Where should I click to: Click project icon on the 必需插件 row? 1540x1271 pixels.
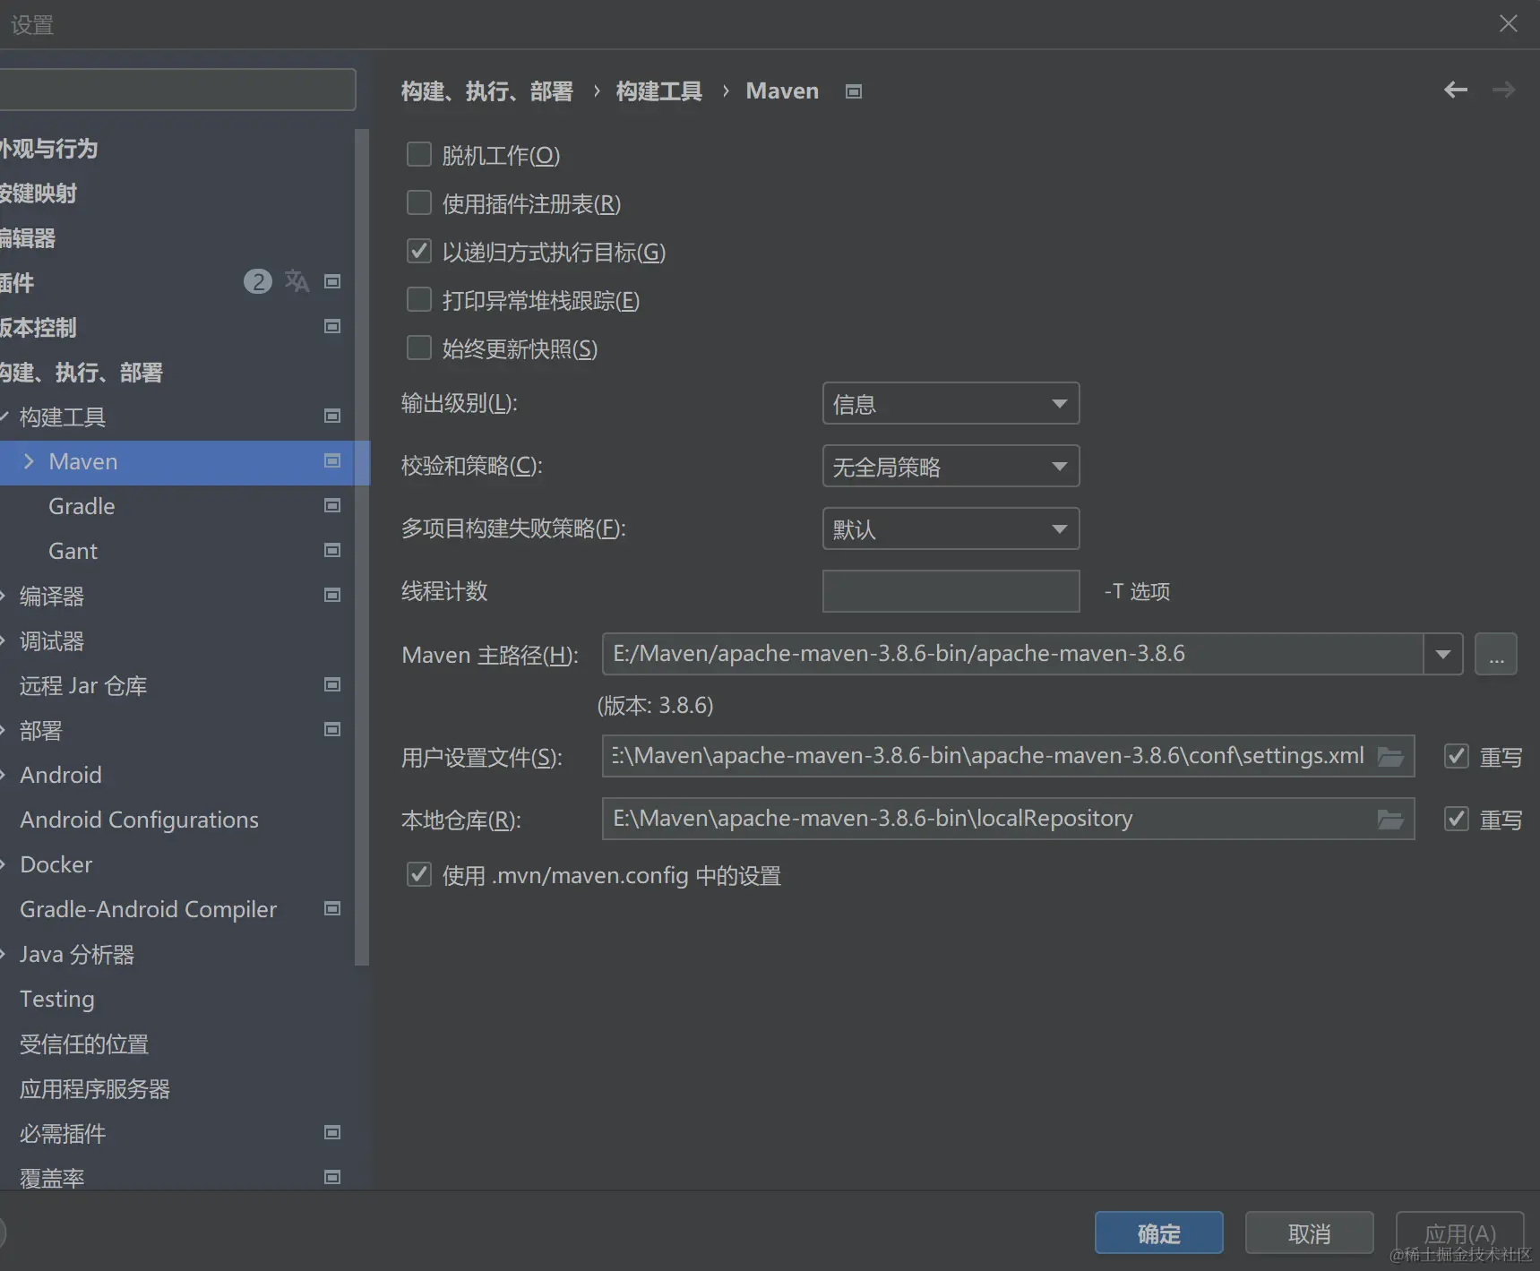click(x=332, y=1132)
